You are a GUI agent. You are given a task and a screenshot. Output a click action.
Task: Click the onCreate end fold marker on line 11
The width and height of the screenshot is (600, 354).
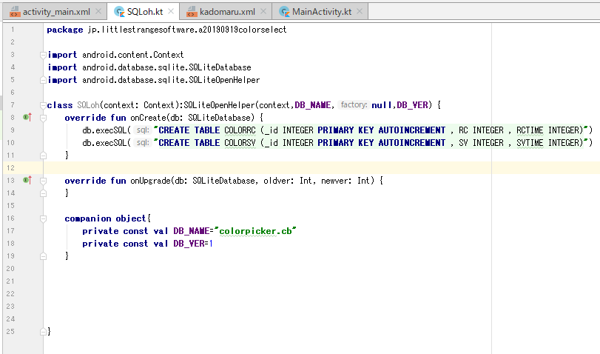pyautogui.click(x=43, y=156)
